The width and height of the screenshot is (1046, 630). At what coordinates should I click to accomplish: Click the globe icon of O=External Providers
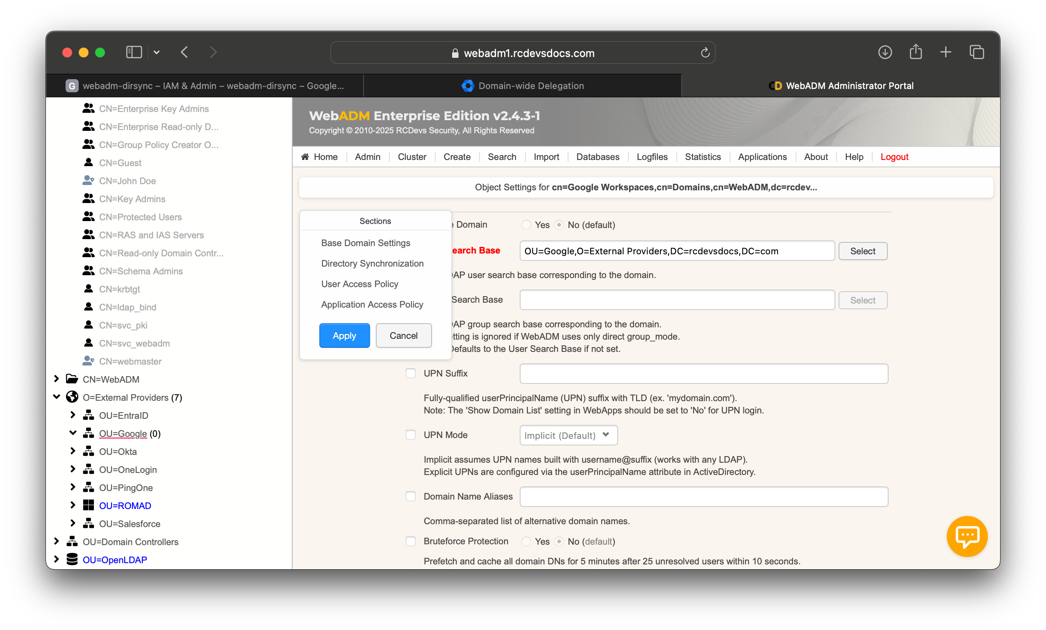[x=72, y=397]
